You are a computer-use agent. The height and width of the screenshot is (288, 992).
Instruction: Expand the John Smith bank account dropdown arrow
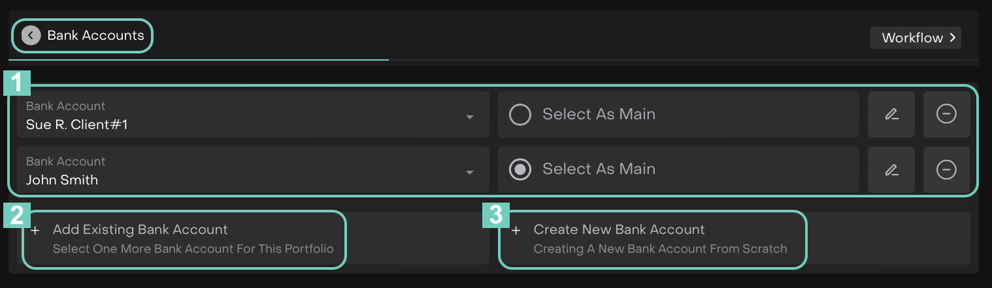click(469, 173)
